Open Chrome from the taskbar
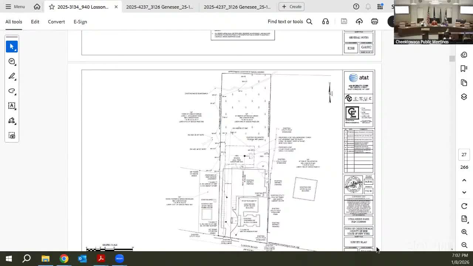 [x=64, y=259]
